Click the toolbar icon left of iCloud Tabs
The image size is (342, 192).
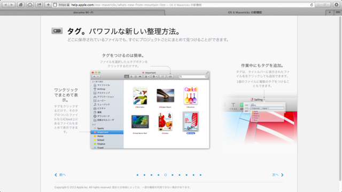(21, 5)
